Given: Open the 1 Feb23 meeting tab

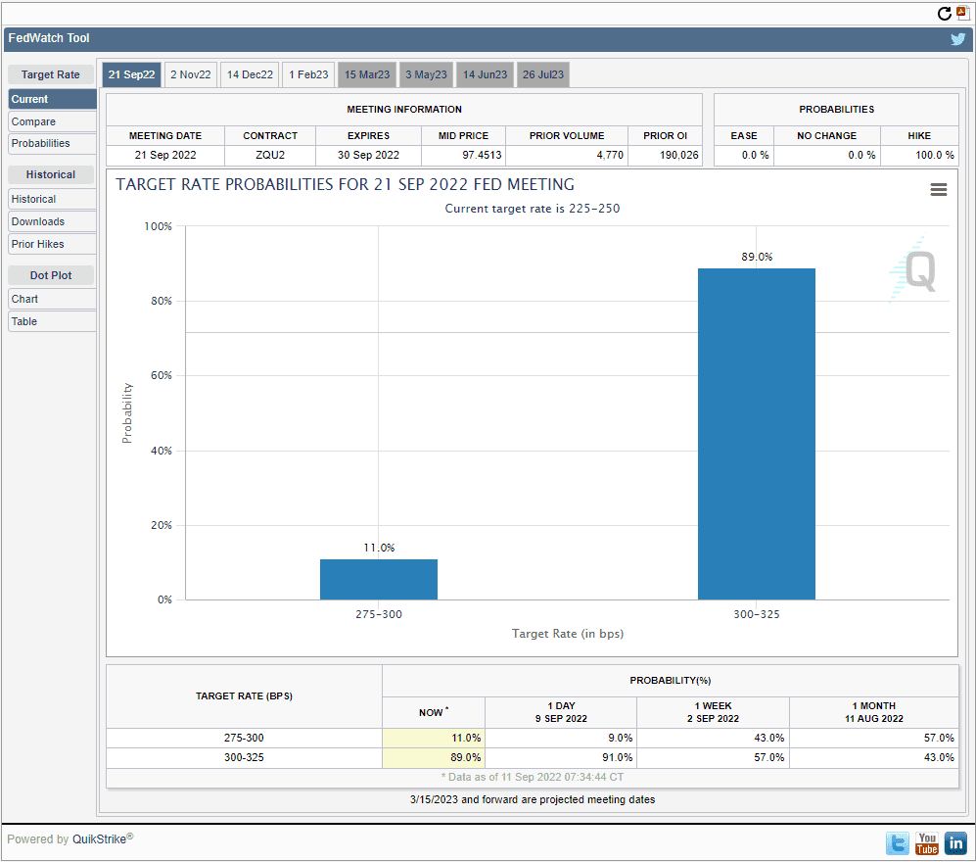Looking at the screenshot, I should (x=308, y=75).
